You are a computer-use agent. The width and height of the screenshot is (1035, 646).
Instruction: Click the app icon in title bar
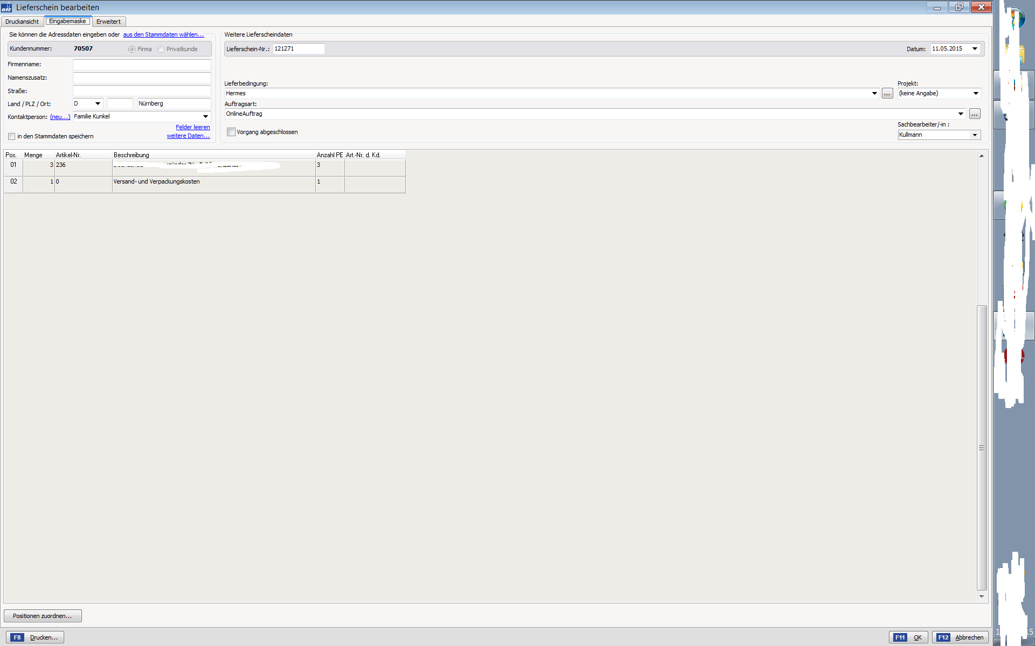tap(6, 7)
